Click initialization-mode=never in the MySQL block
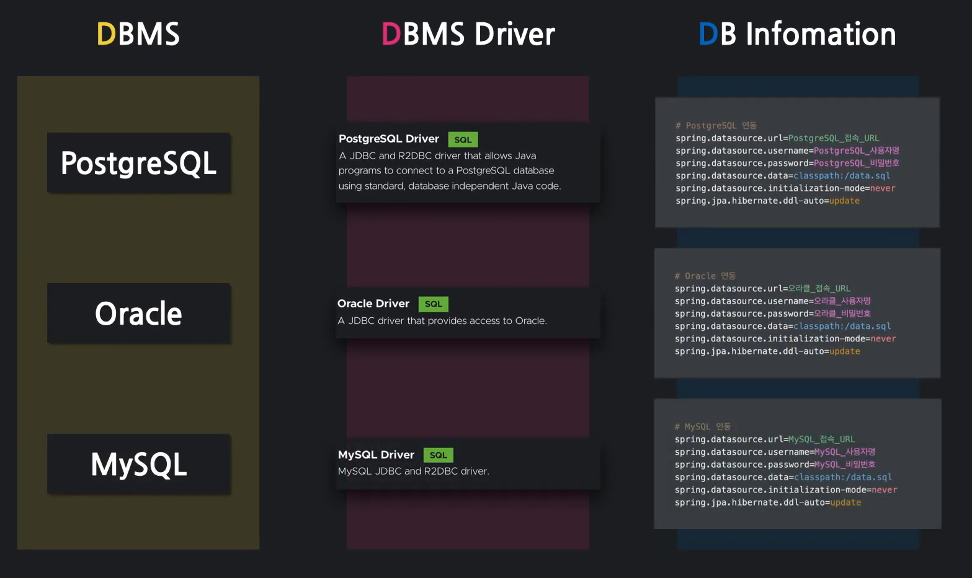The image size is (972, 578). [786, 490]
